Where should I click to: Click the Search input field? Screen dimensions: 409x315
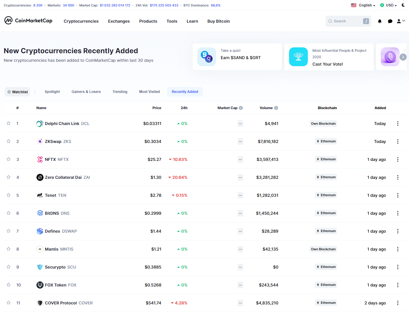click(x=348, y=21)
